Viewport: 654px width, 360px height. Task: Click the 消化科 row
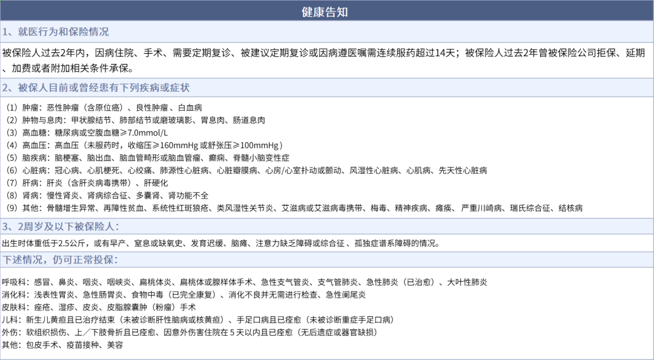tap(184, 295)
